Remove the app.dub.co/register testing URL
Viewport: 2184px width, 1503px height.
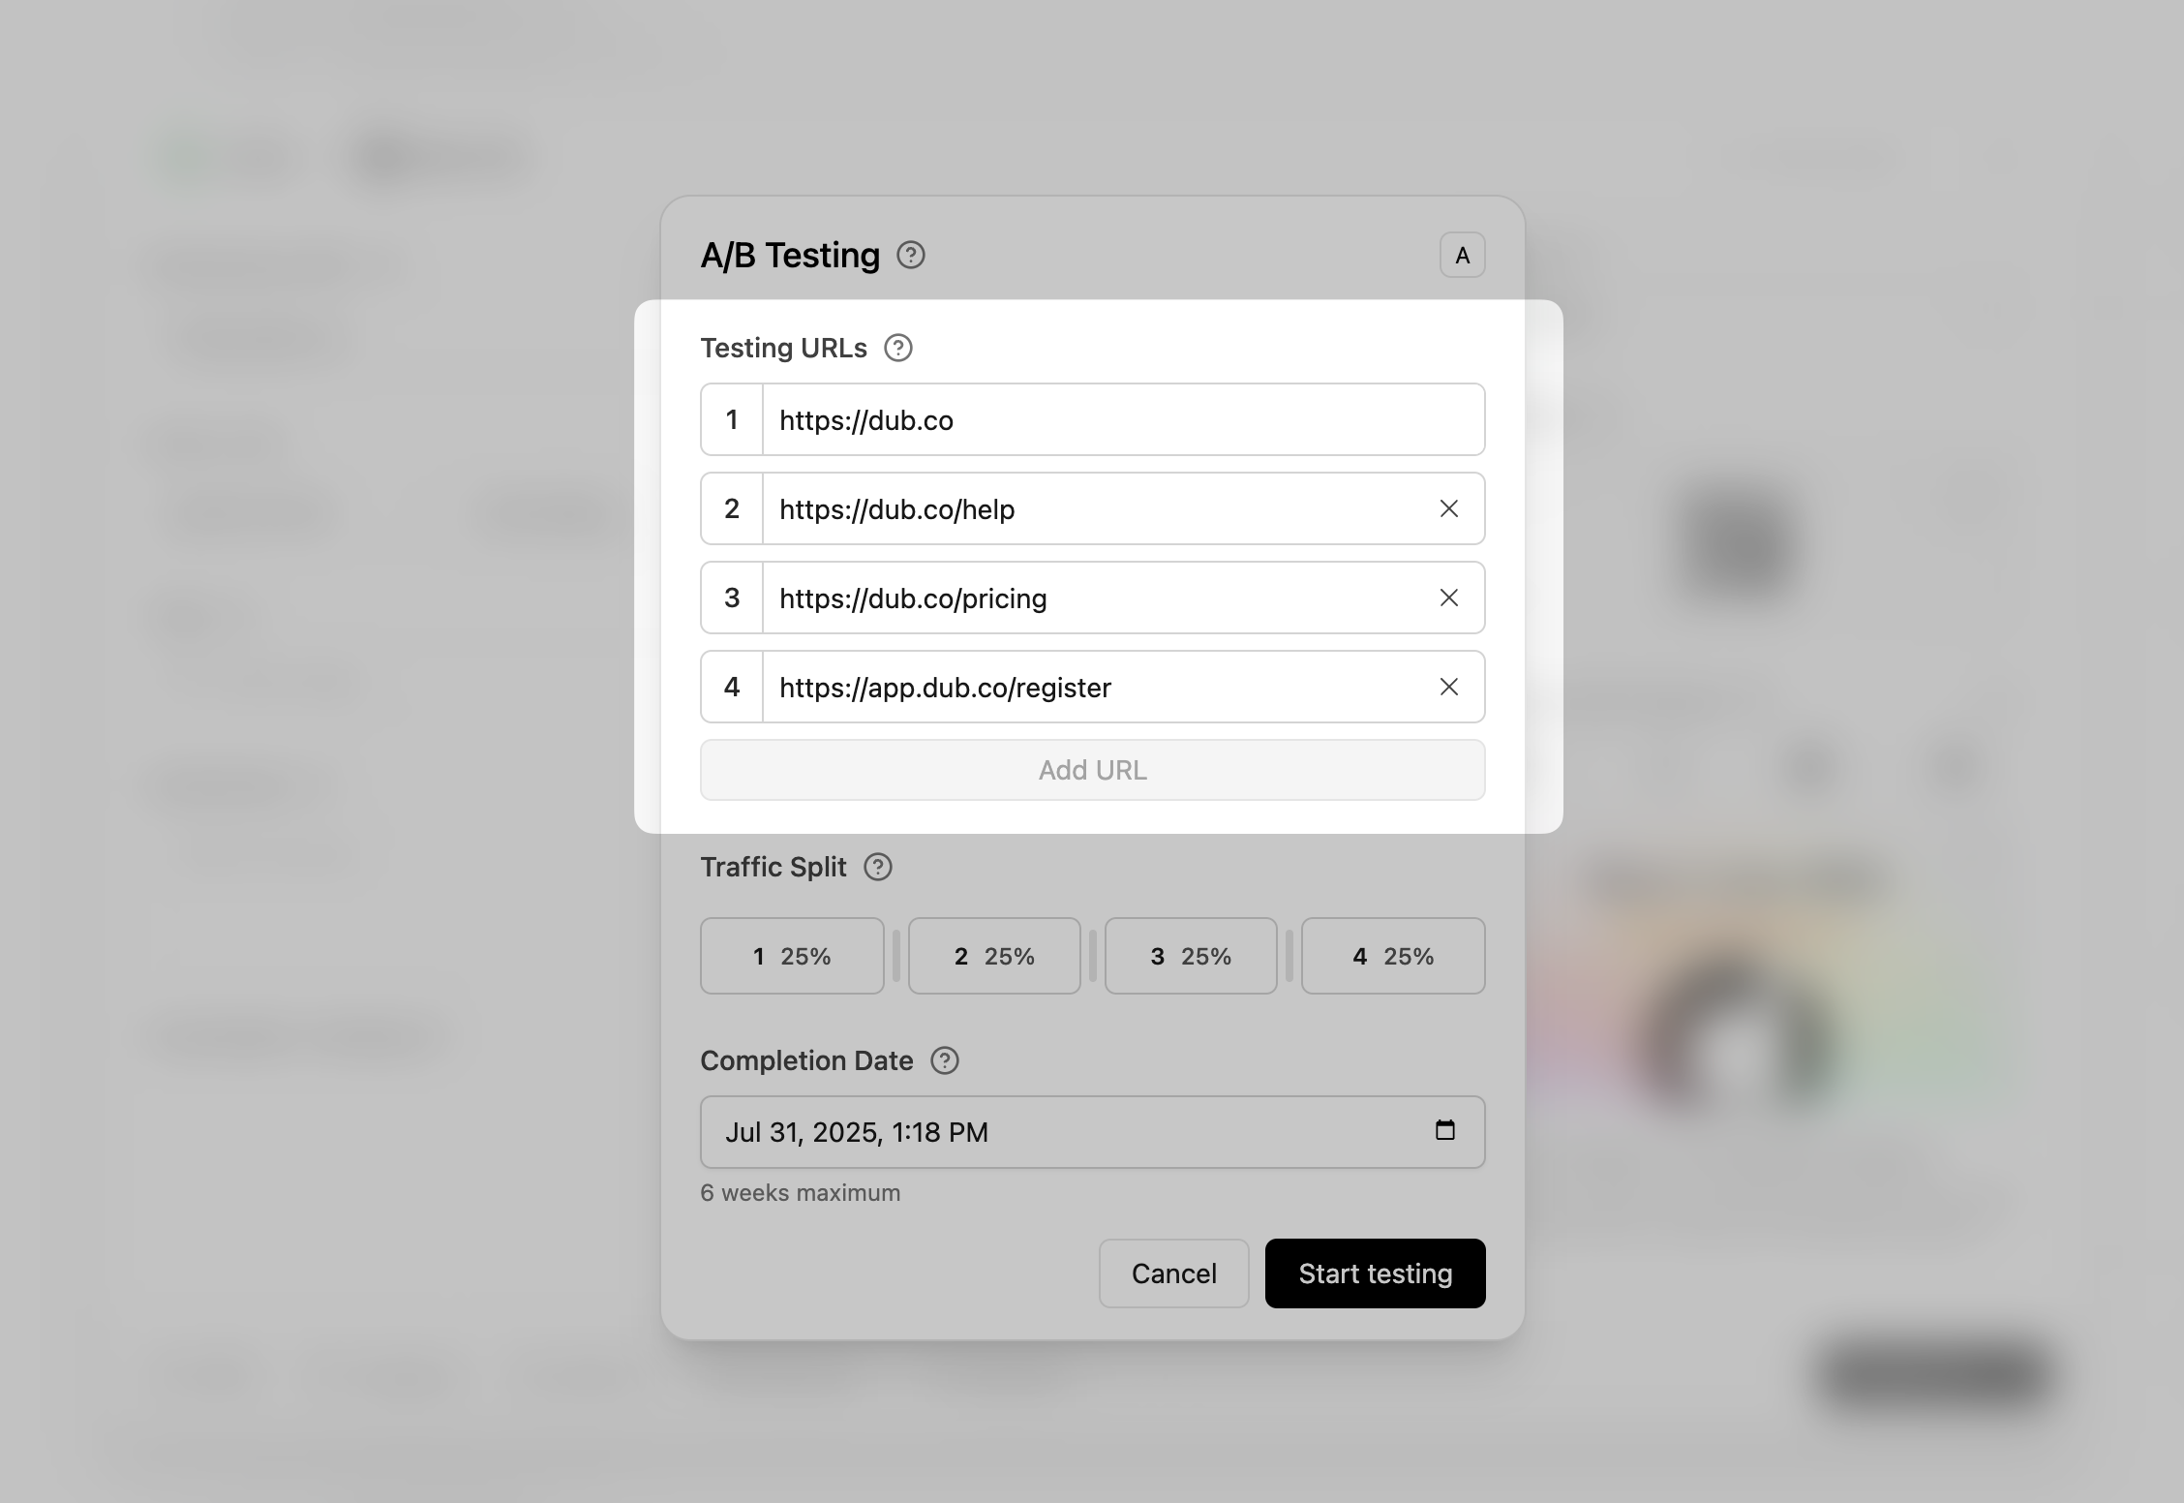[x=1448, y=688]
